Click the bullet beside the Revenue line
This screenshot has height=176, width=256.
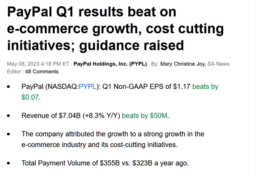pyautogui.click(x=9, y=116)
